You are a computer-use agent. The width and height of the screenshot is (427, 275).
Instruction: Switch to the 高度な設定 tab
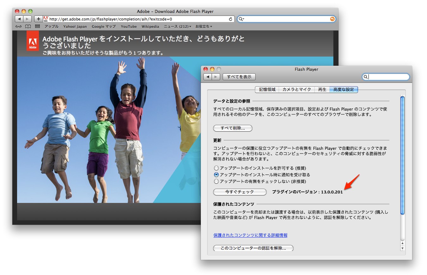click(x=344, y=89)
